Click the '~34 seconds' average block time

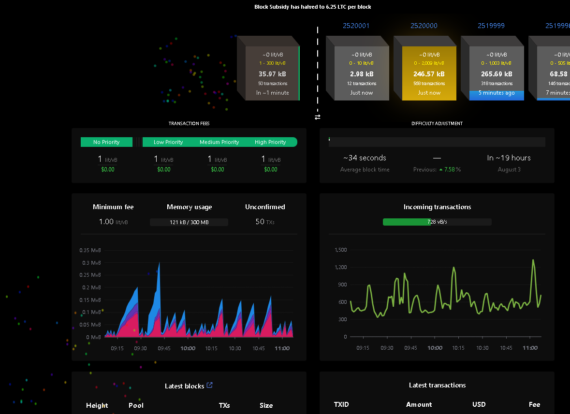point(365,158)
